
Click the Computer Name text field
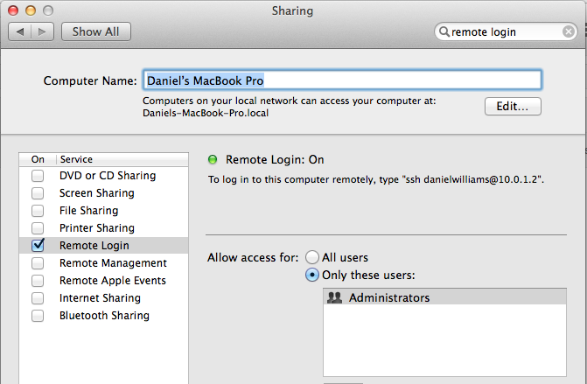[341, 80]
